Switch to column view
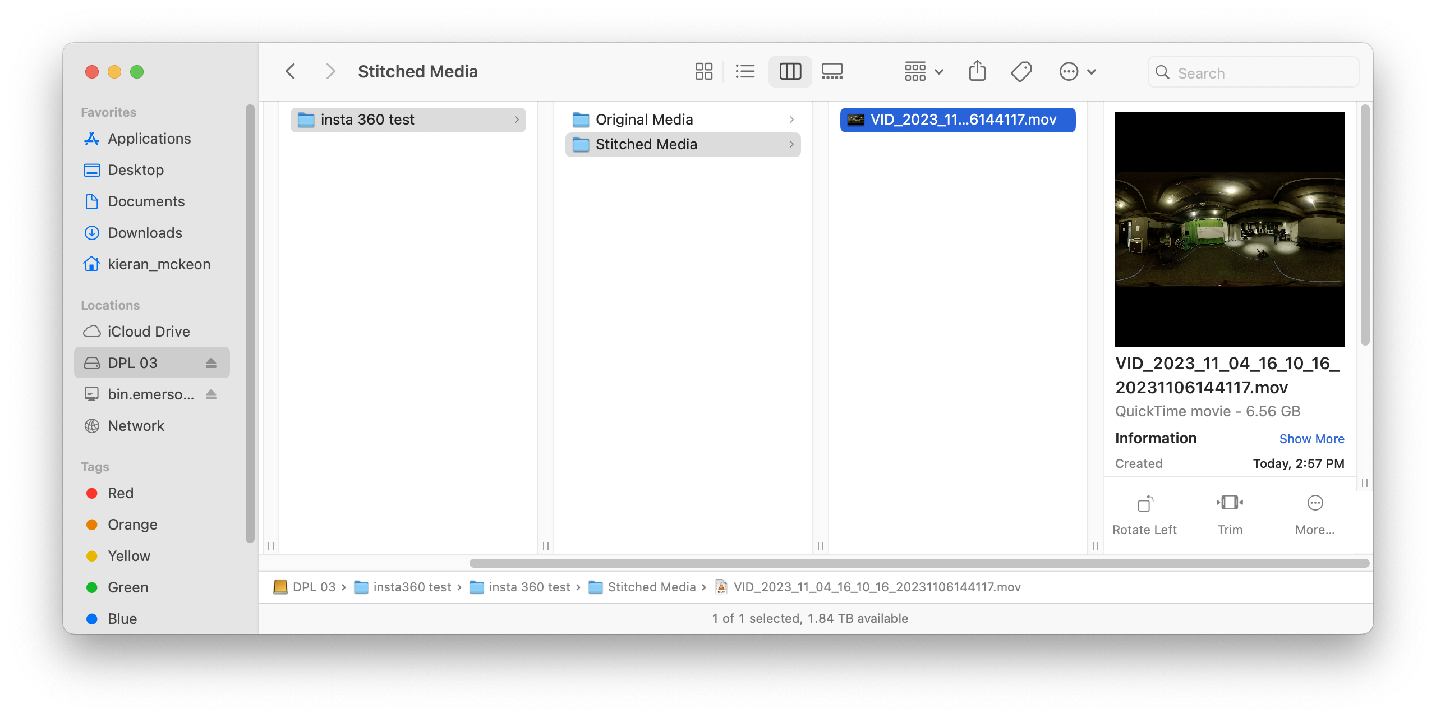 pos(790,72)
